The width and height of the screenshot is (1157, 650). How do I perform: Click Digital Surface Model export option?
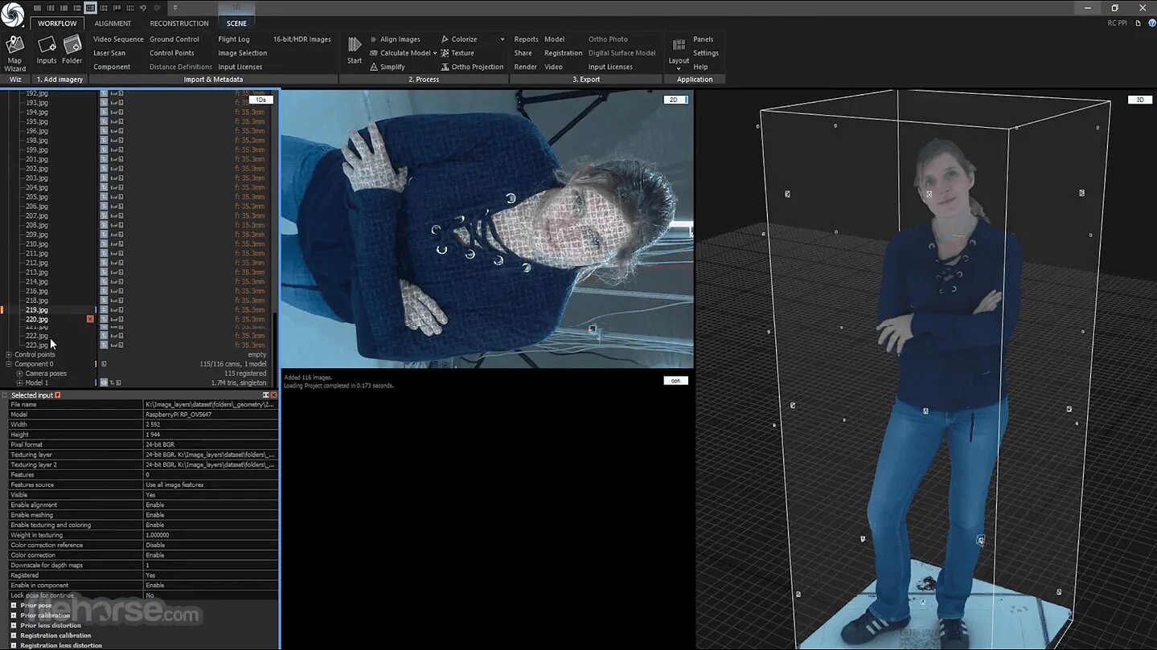point(622,53)
